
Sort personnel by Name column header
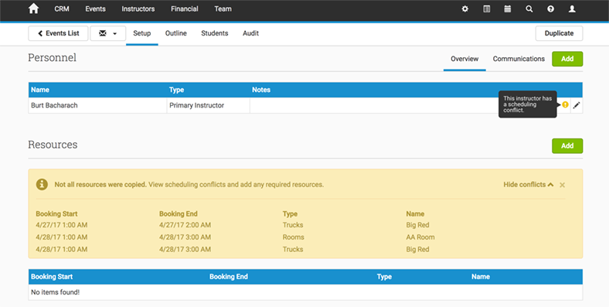[40, 90]
